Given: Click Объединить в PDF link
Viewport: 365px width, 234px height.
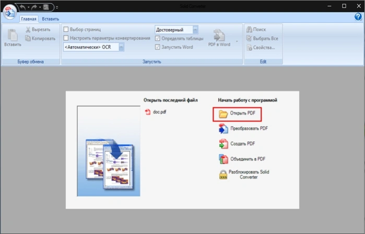Looking at the screenshot, I should tap(248, 159).
